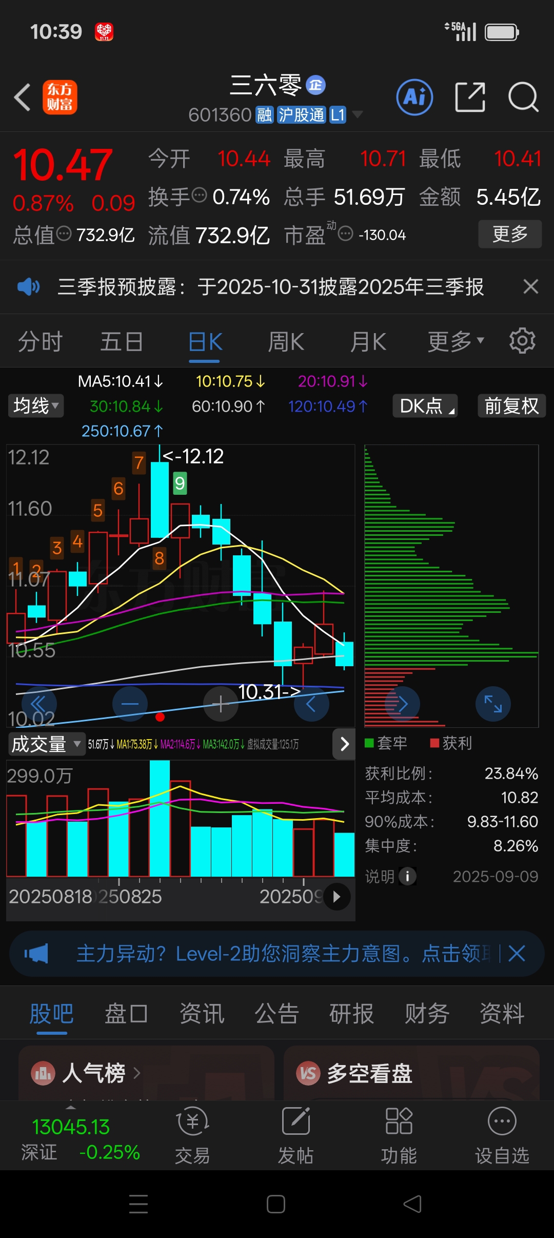Open 成交量 indicator dropdown

[46, 744]
